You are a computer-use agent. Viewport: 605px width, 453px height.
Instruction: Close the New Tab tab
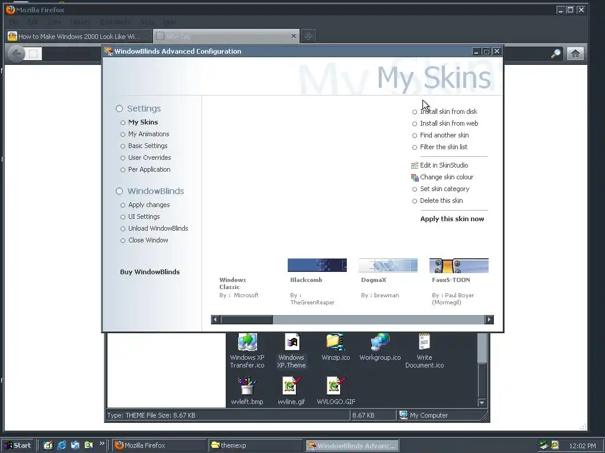[294, 36]
